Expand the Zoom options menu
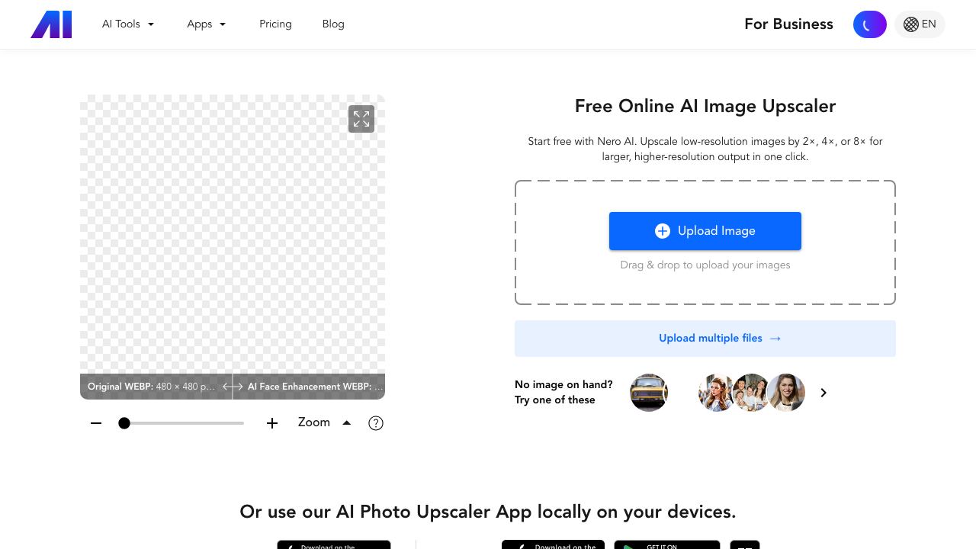This screenshot has width=976, height=549. pyautogui.click(x=325, y=422)
